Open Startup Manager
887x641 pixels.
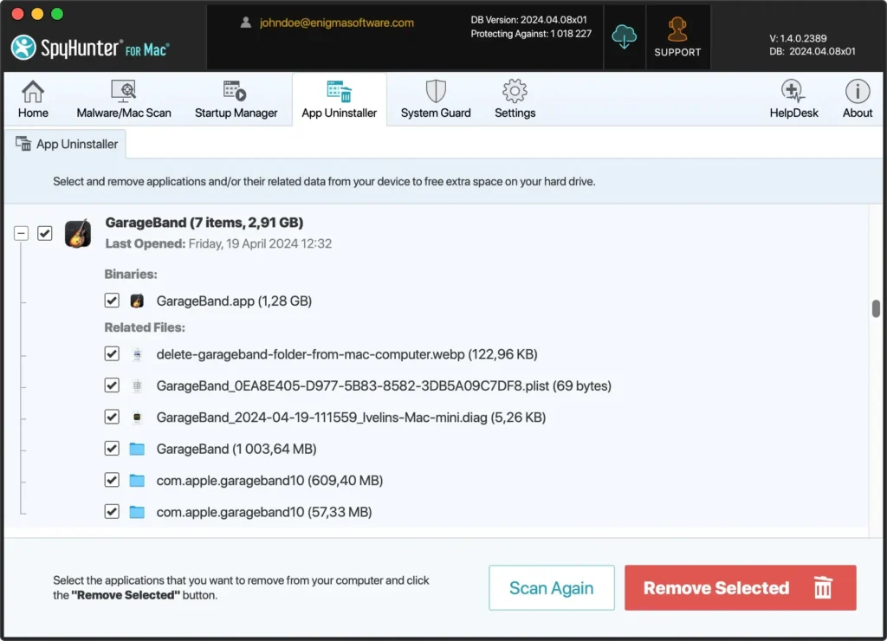tap(236, 100)
